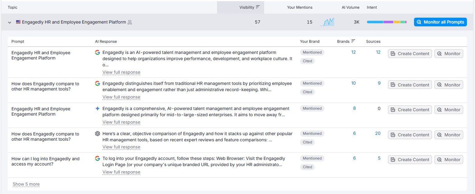Viewport: 475px width, 194px height.
Task: Click the ChatGPT icon in fourth row
Action: (98, 134)
